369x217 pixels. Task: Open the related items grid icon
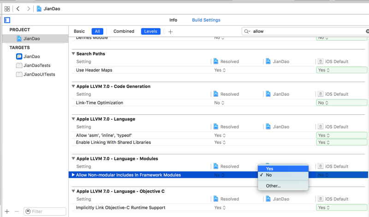click(7, 9)
